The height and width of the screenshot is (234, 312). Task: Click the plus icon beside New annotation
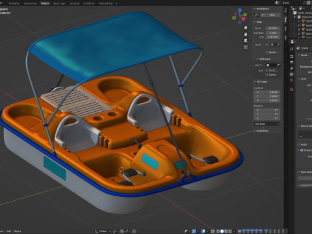pos(263,15)
